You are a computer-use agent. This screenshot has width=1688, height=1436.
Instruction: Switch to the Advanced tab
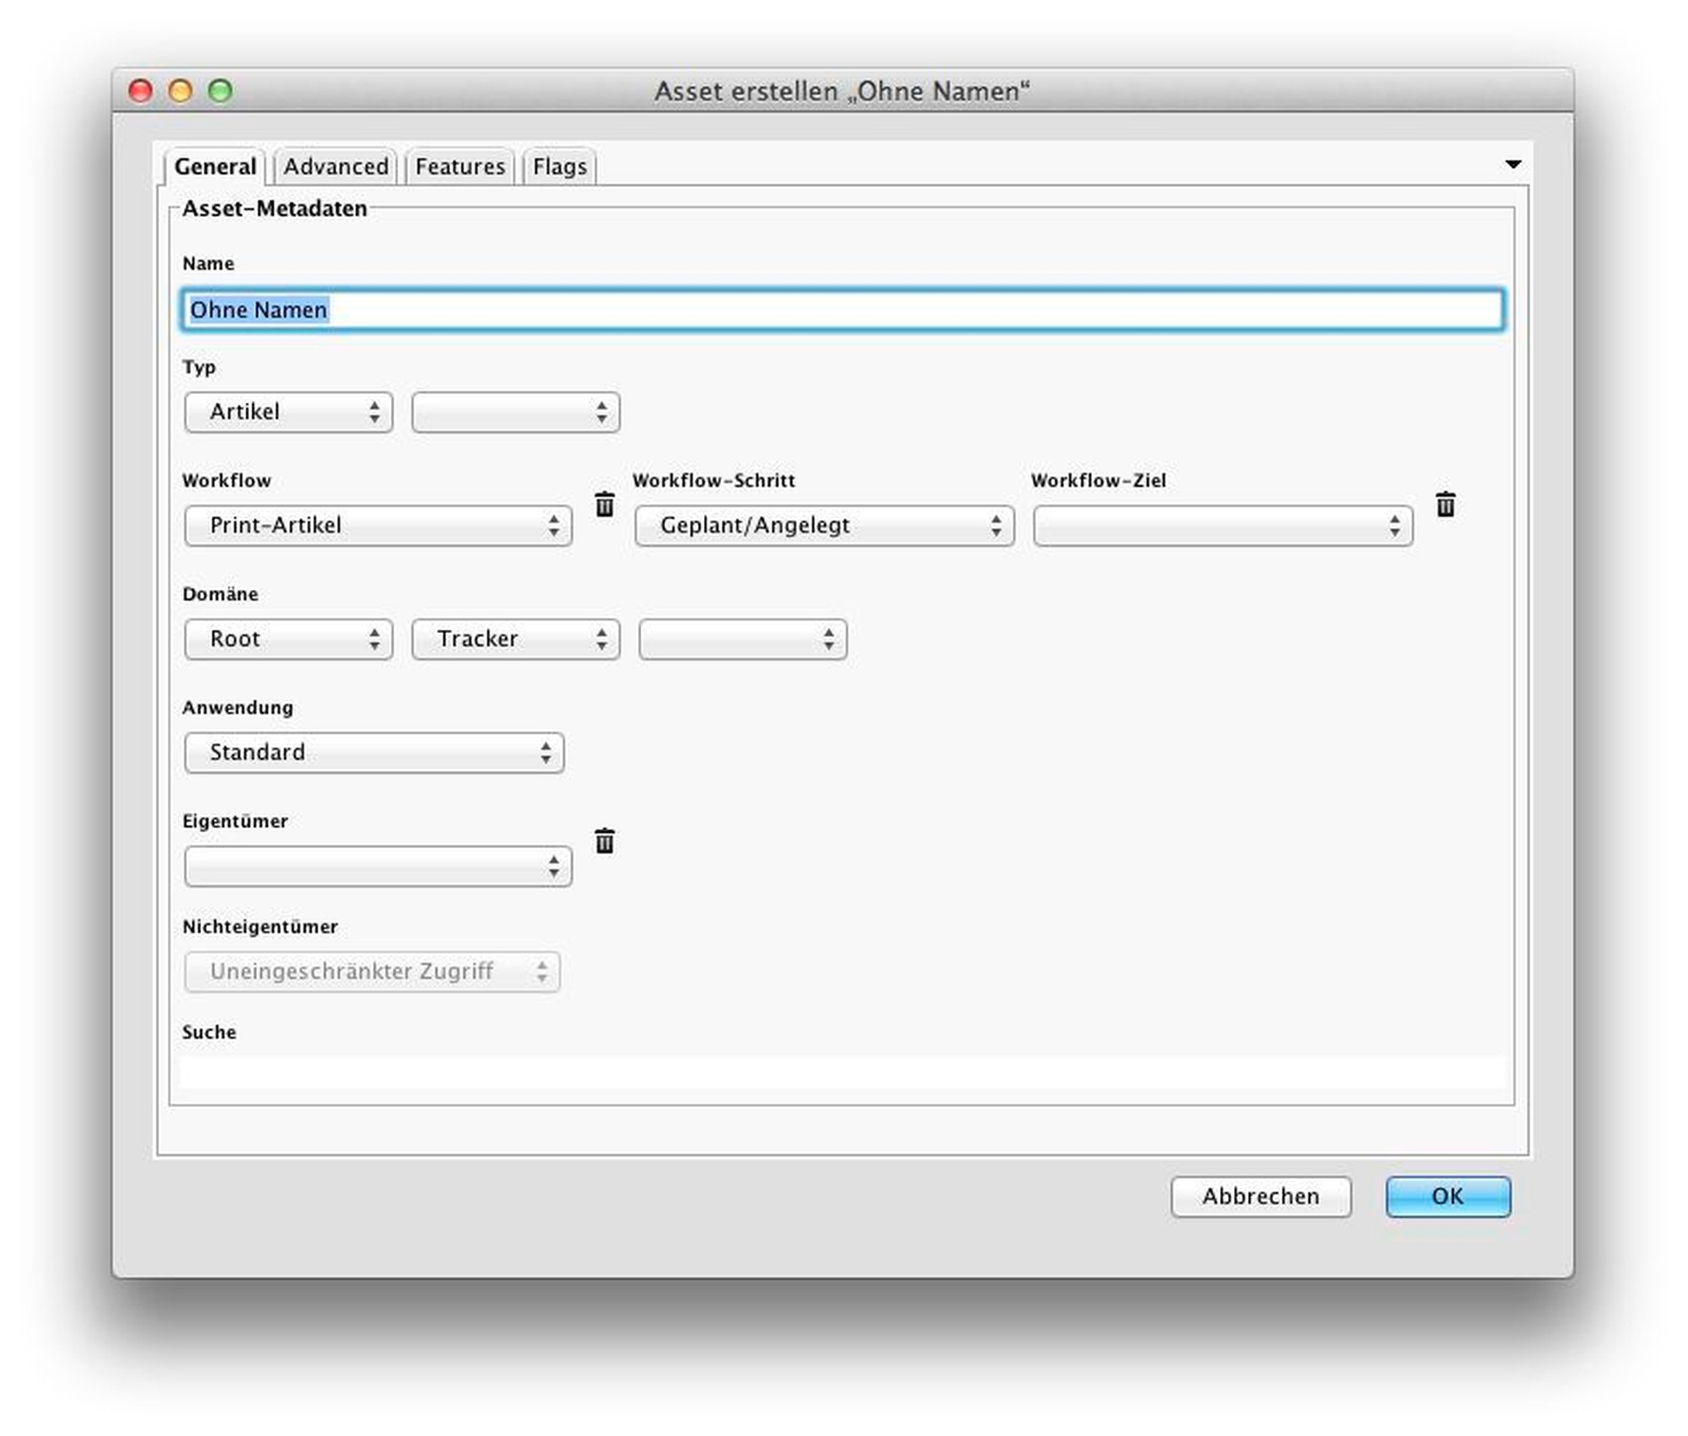click(335, 167)
